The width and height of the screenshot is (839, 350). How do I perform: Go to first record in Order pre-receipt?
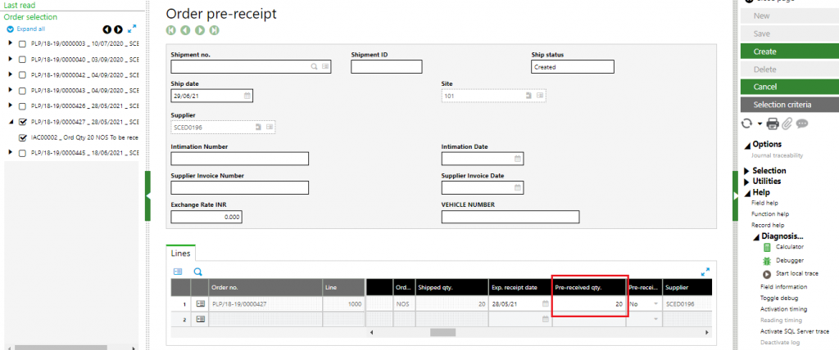point(171,30)
